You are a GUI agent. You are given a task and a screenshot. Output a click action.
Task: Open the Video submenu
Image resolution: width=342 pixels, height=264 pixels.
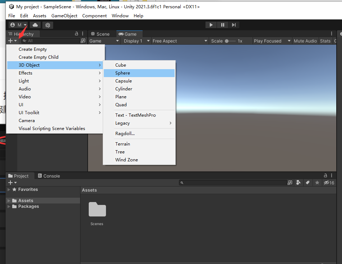55,97
